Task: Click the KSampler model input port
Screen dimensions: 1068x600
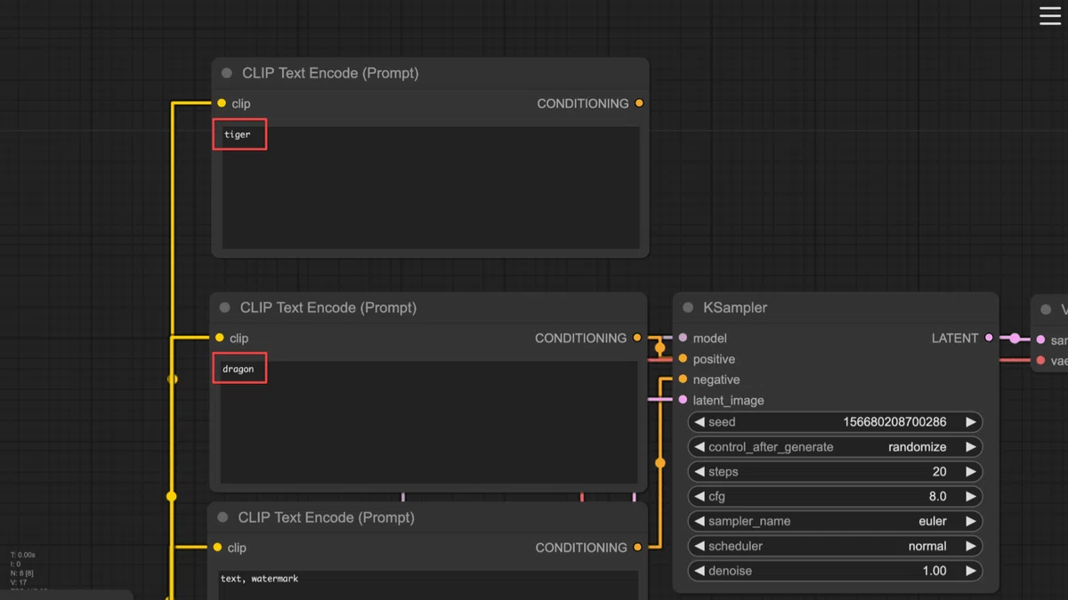Action: point(683,338)
